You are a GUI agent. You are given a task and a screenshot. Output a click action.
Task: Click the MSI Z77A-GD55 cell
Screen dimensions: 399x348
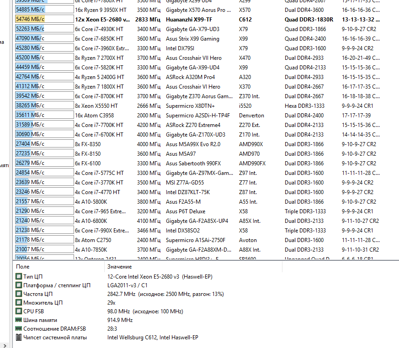pos(185,183)
